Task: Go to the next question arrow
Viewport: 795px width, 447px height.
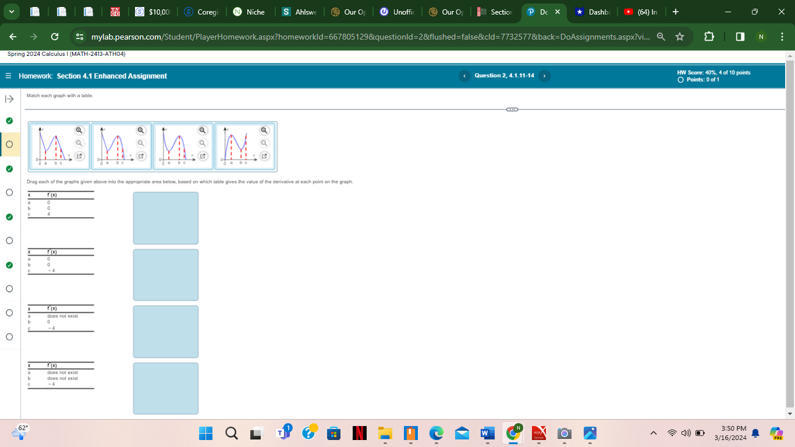Action: click(544, 76)
